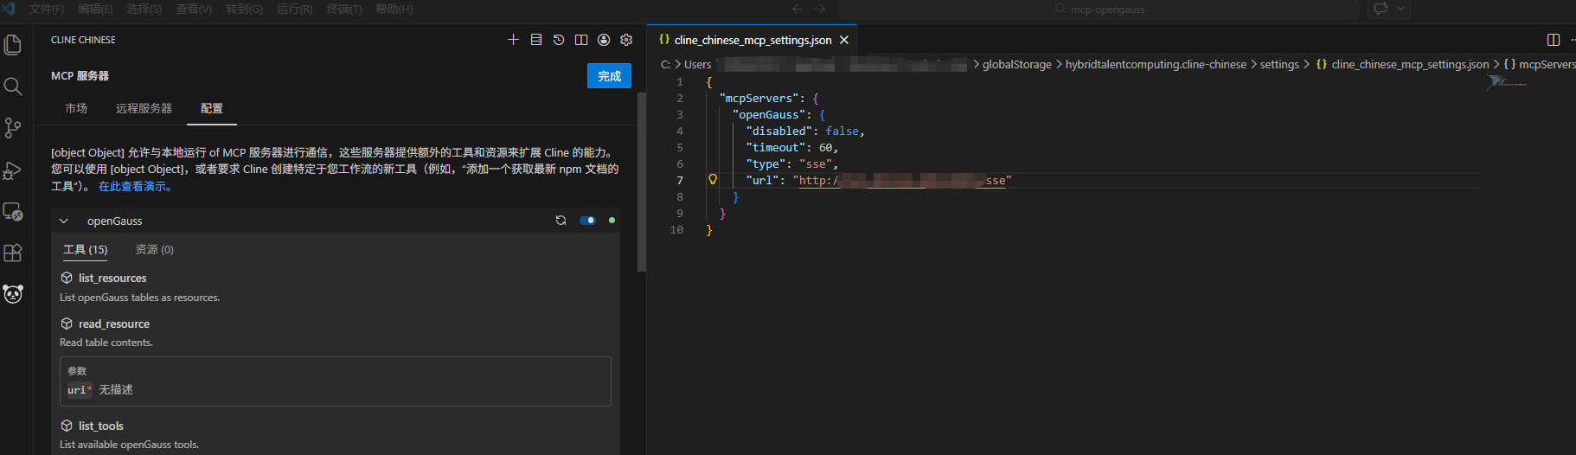Viewport: 1576px width, 455px height.
Task: Open the Explorer view in activity bar
Action: pyautogui.click(x=13, y=45)
